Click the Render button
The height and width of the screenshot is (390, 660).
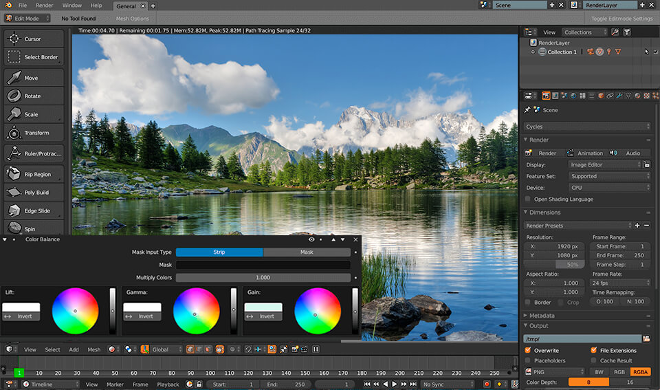[543, 153]
